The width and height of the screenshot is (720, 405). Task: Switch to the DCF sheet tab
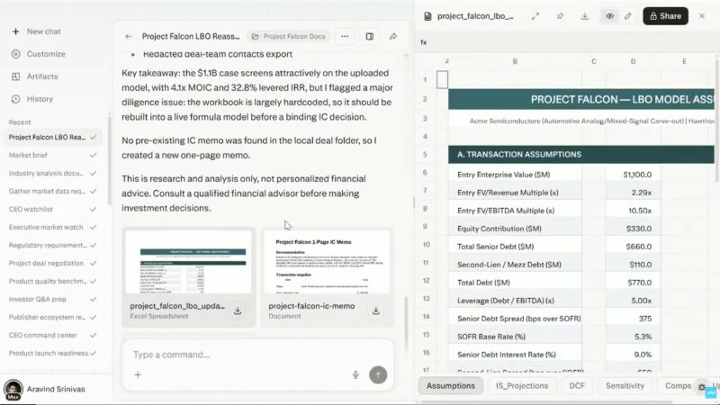tap(577, 386)
